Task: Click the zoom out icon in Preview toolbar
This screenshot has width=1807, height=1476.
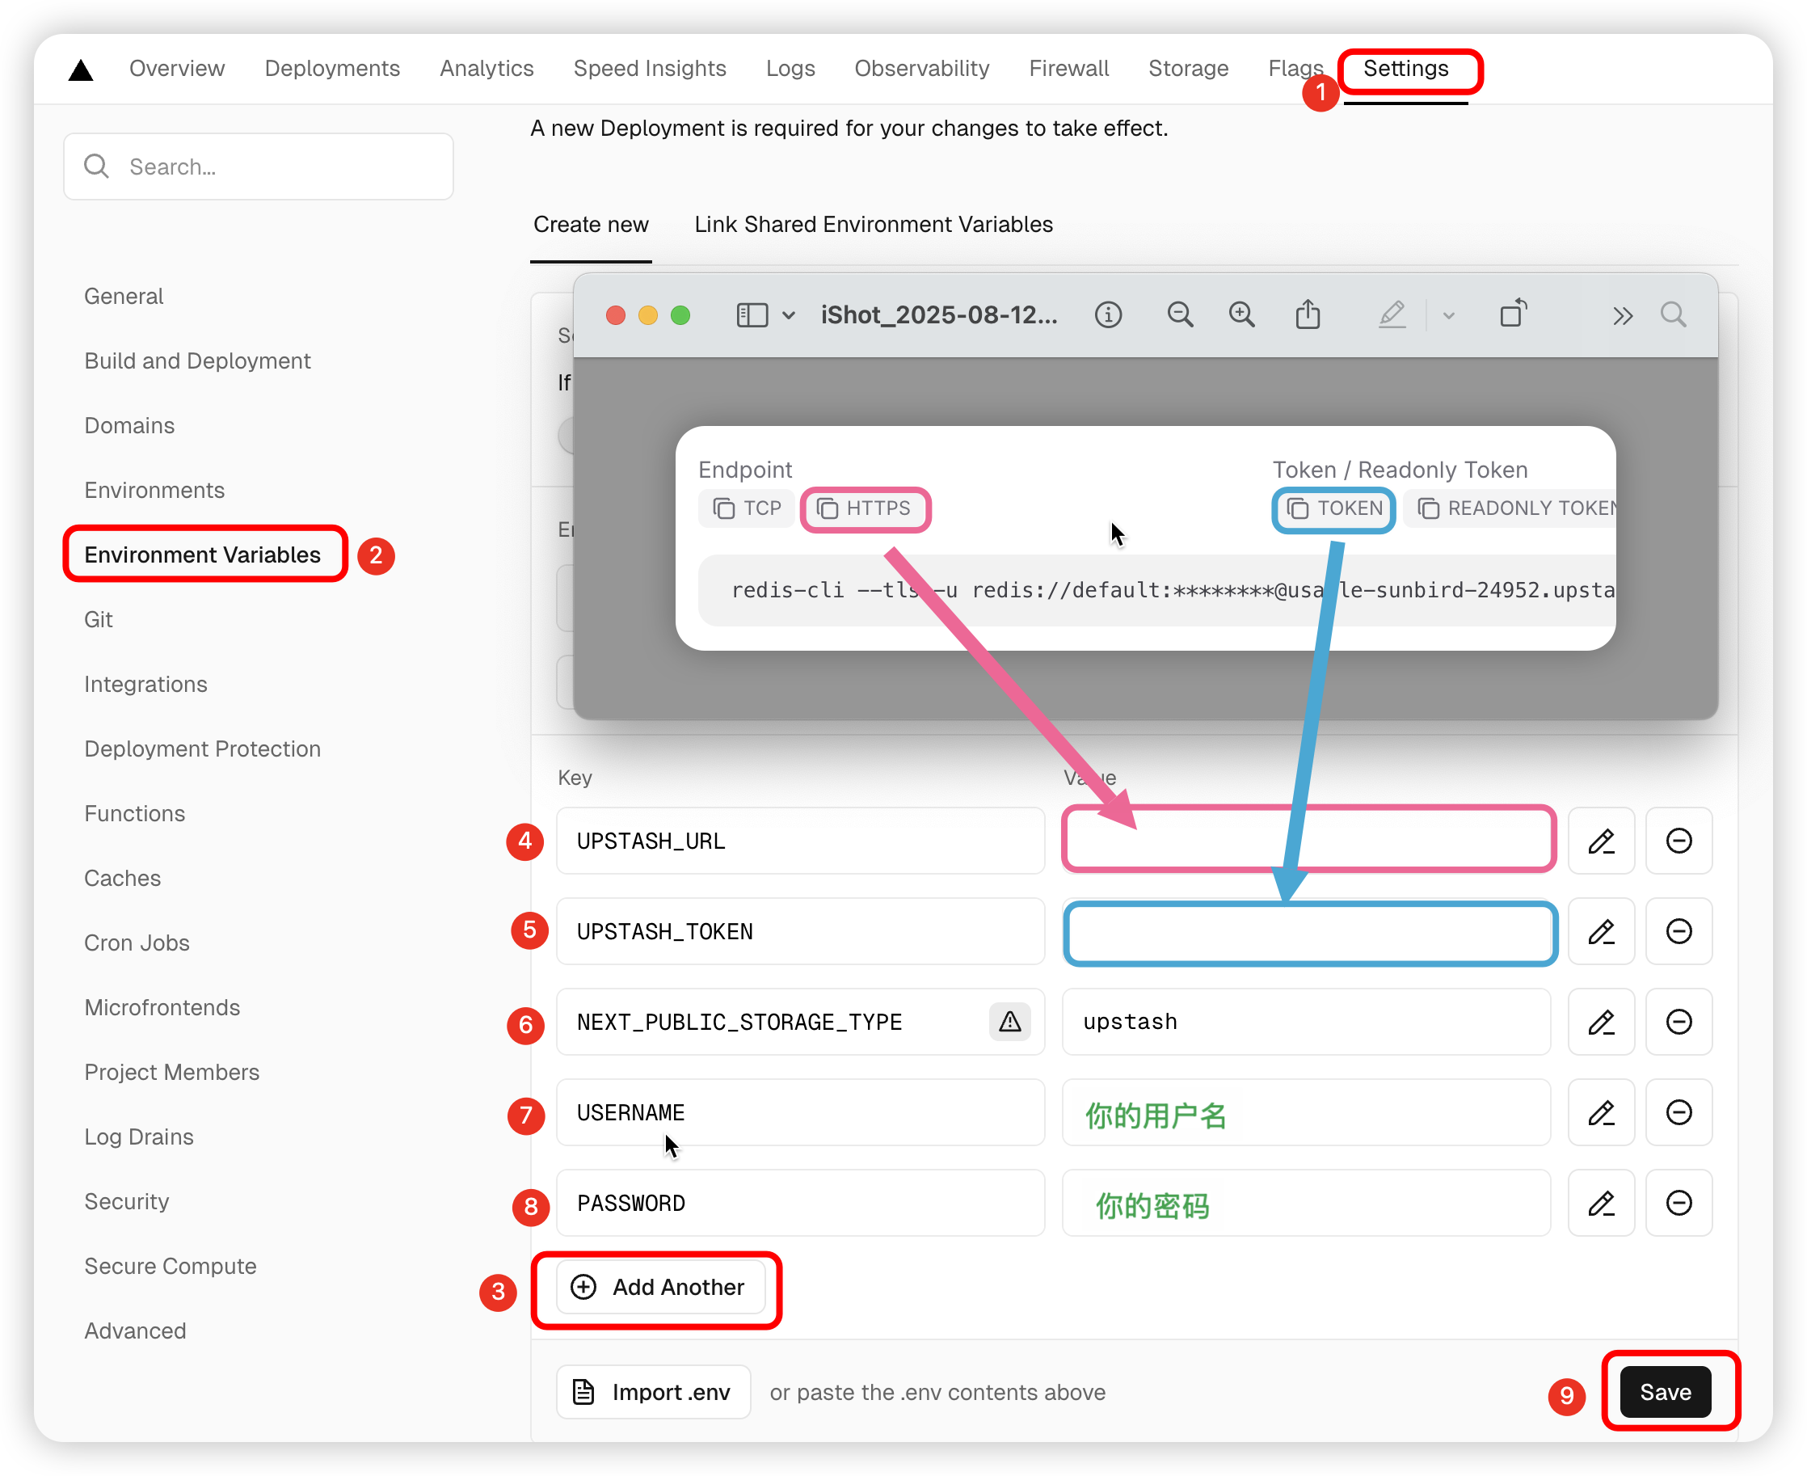Action: [1180, 315]
